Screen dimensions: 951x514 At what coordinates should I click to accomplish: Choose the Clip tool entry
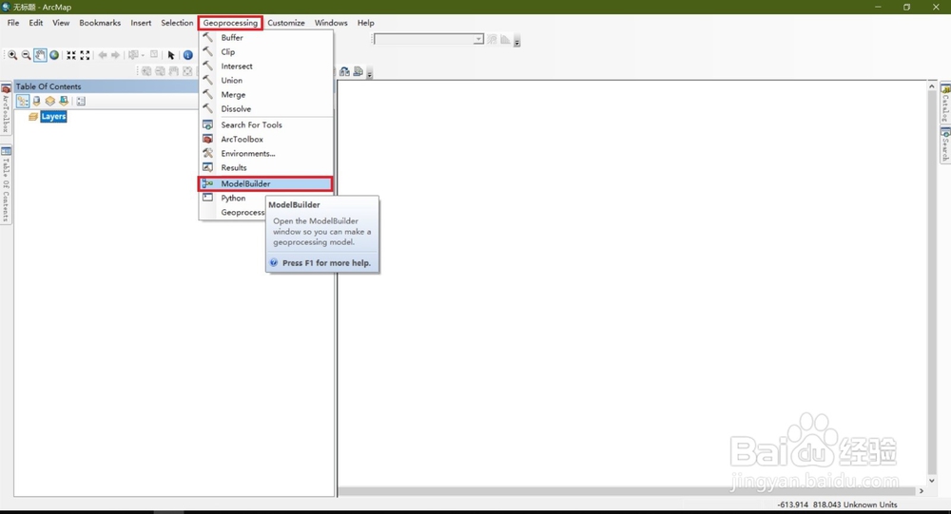click(266, 52)
